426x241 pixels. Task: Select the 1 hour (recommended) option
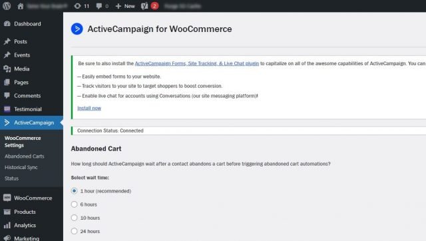pos(74,191)
